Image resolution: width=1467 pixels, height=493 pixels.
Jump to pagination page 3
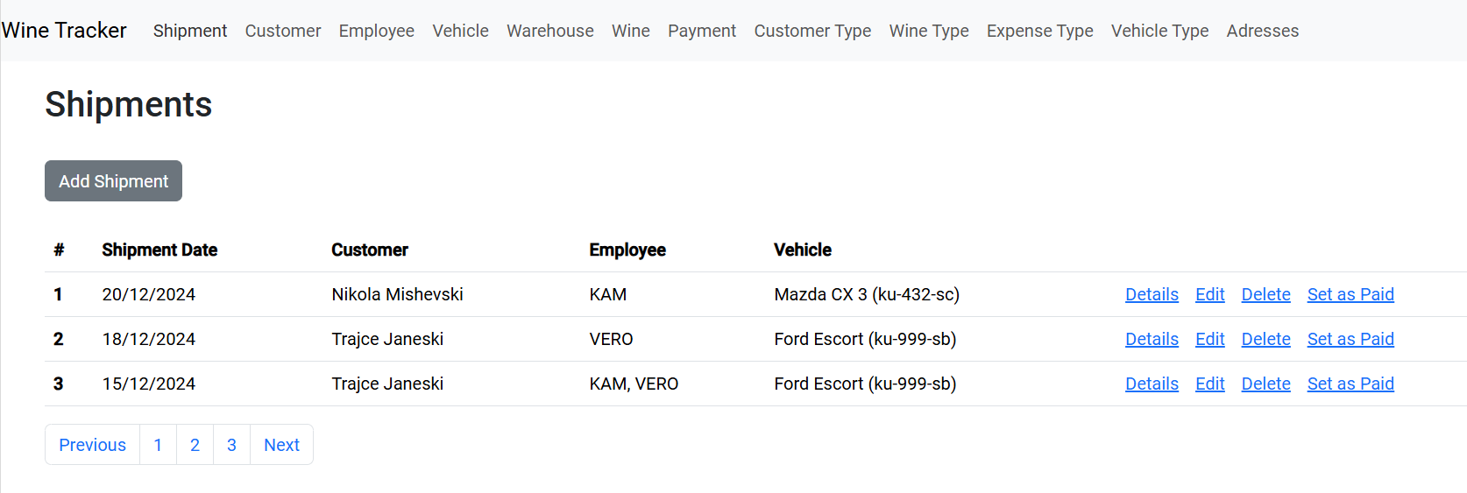pos(231,445)
